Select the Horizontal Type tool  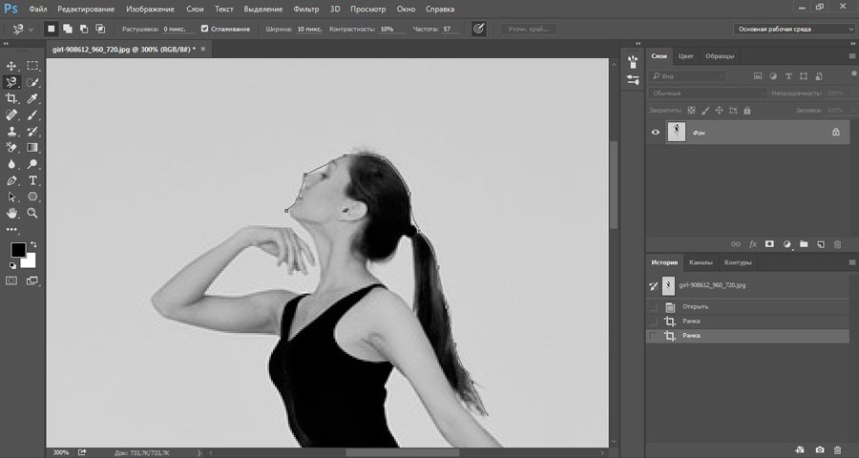[33, 179]
